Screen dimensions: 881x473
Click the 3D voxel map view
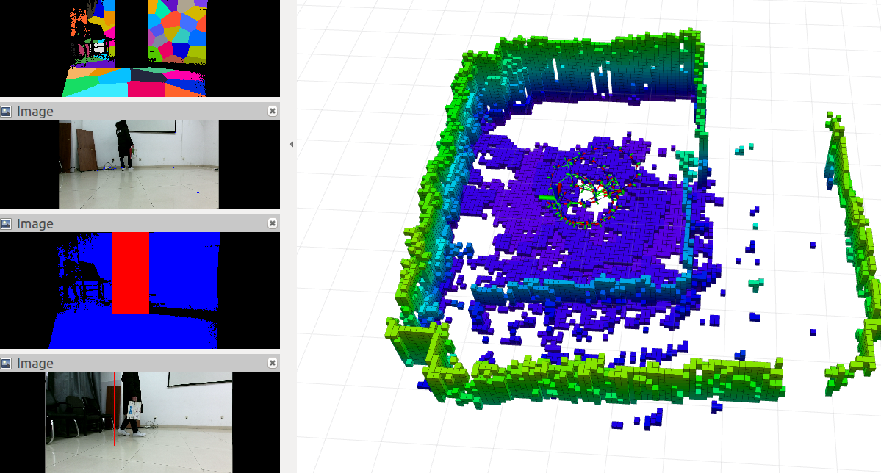point(589,236)
